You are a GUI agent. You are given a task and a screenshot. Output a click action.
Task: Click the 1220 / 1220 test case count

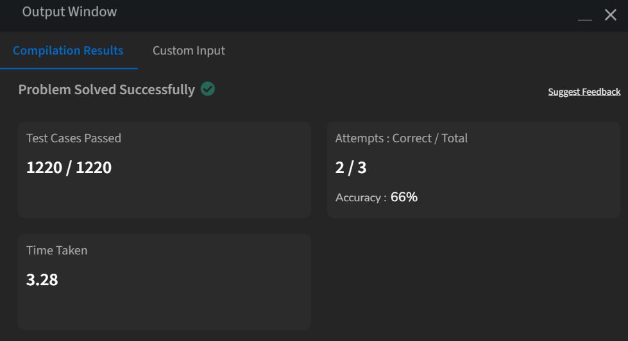[x=69, y=167]
